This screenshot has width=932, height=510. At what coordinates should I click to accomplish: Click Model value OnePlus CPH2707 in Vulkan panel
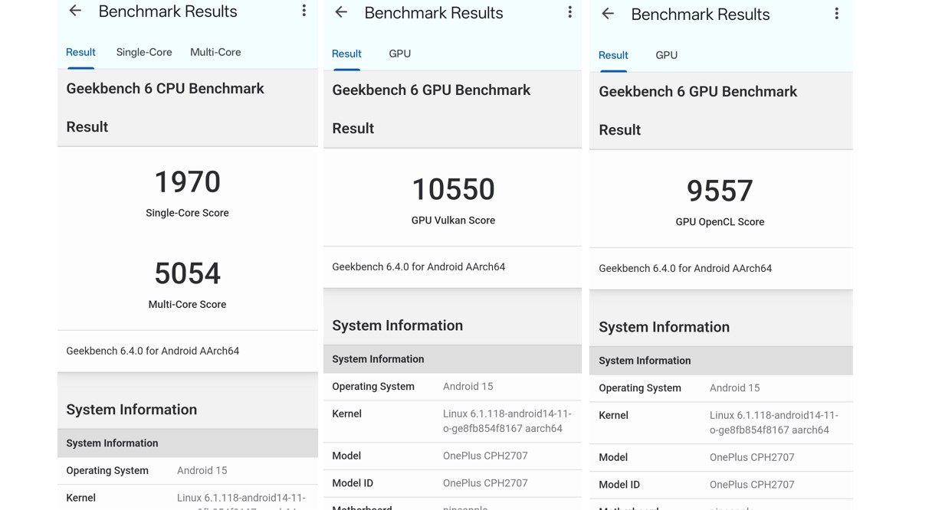coord(485,456)
